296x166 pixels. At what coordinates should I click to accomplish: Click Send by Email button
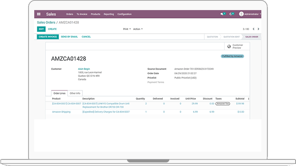tap(69, 37)
